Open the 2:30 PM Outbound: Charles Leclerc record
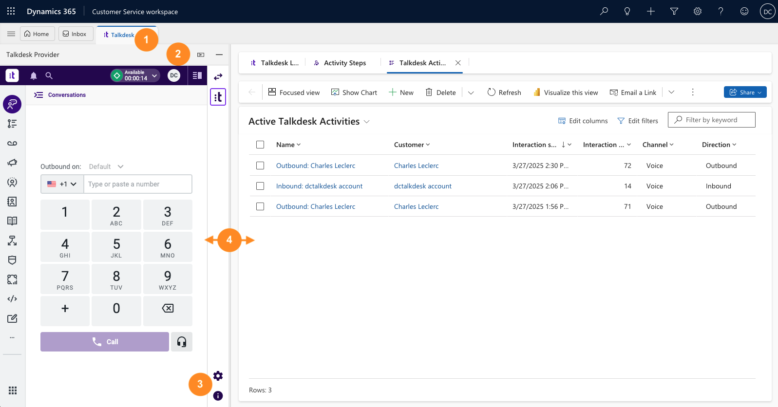This screenshot has height=407, width=778. point(316,166)
